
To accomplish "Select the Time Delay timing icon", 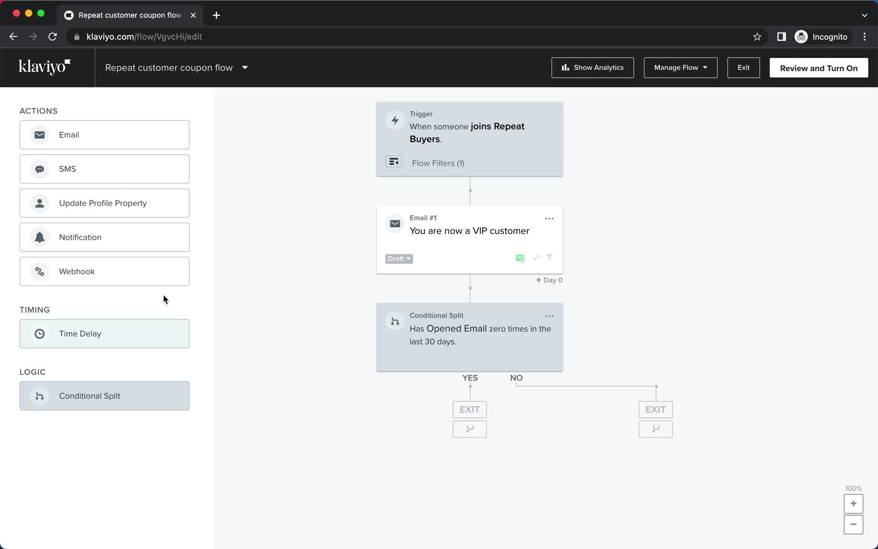I will coord(39,334).
